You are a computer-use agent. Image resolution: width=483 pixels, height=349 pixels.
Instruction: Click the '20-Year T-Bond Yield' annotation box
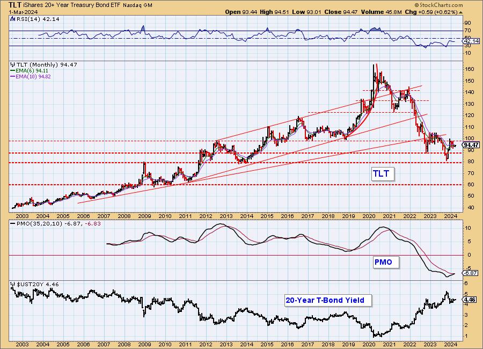tap(328, 300)
